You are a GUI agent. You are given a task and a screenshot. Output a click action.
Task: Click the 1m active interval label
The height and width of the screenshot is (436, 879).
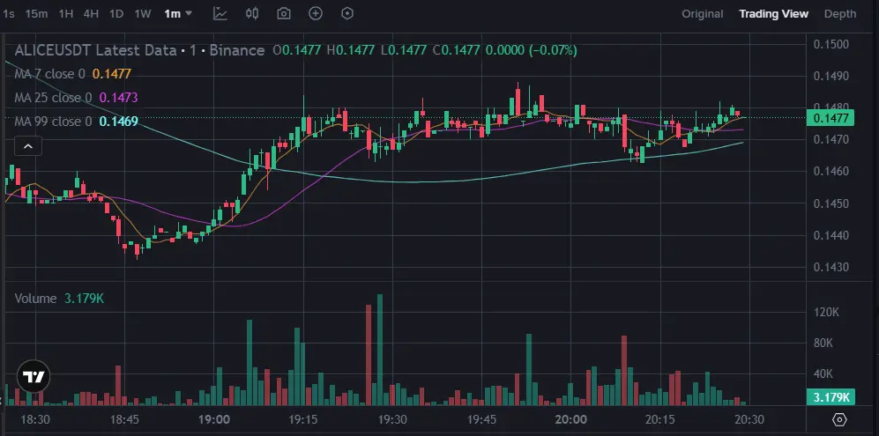(x=172, y=14)
